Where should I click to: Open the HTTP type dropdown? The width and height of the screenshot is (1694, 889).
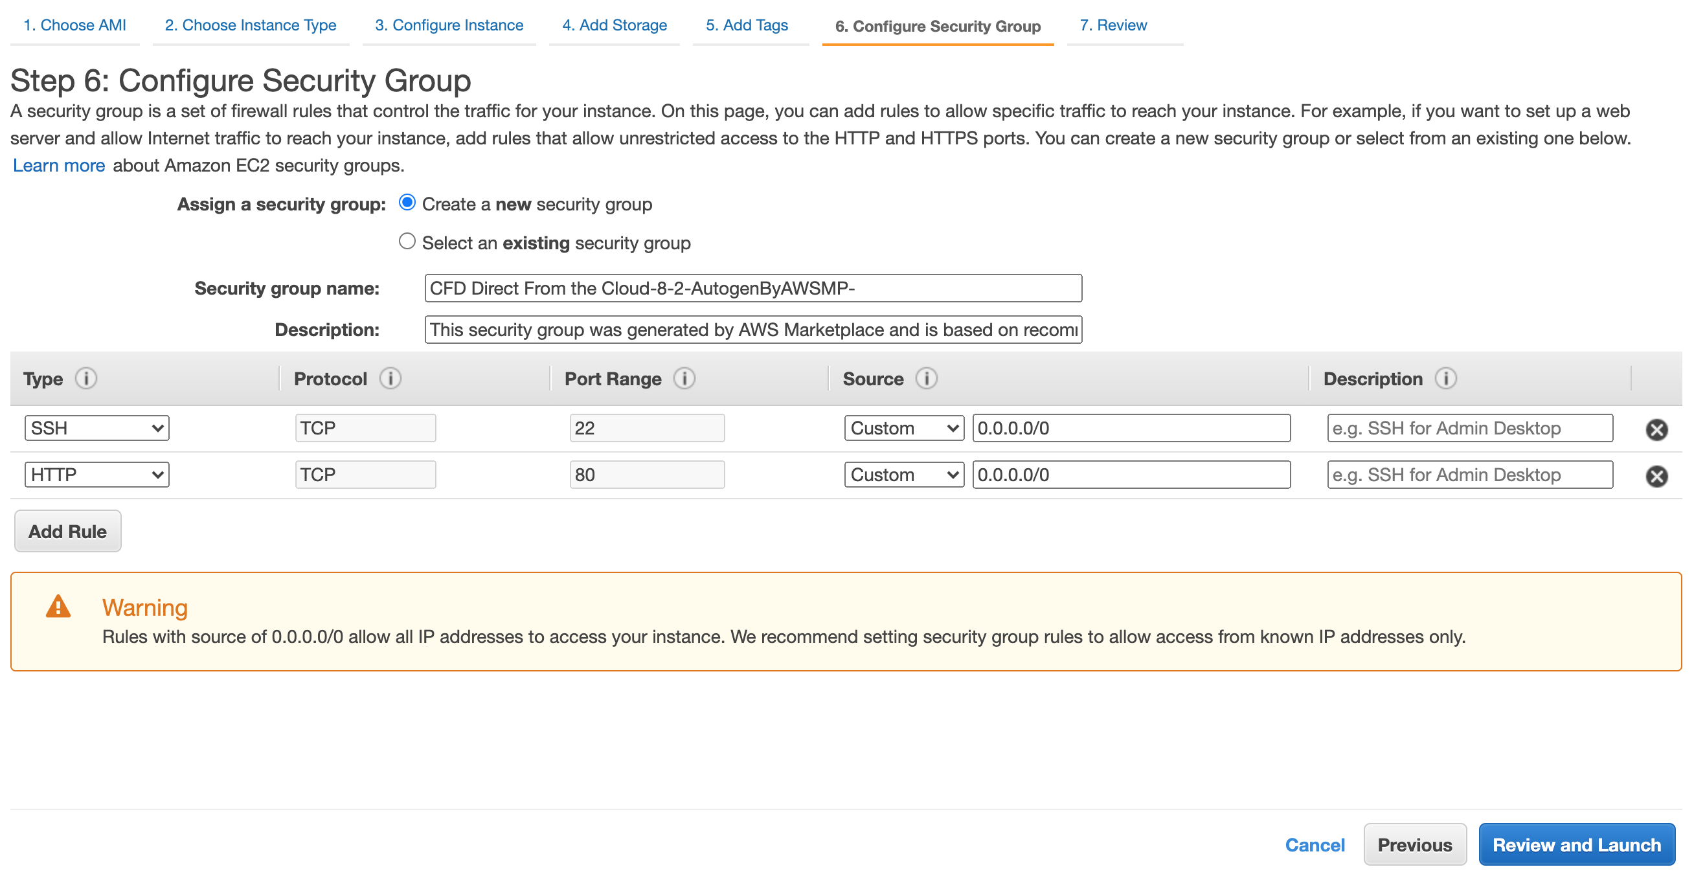click(x=96, y=475)
